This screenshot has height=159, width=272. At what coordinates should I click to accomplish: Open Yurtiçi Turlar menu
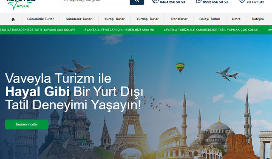(114, 19)
